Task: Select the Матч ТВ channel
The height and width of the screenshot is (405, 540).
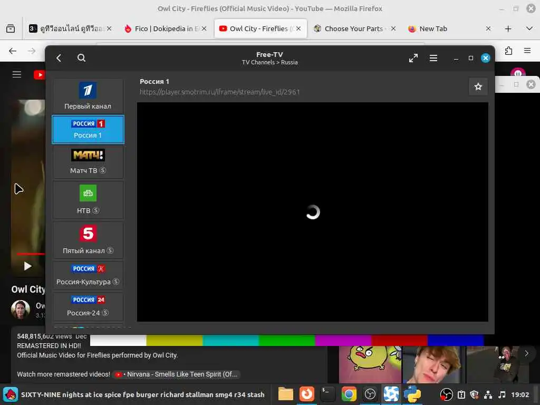Action: point(88,161)
